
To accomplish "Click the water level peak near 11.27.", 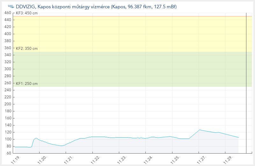I will point(200,130).
